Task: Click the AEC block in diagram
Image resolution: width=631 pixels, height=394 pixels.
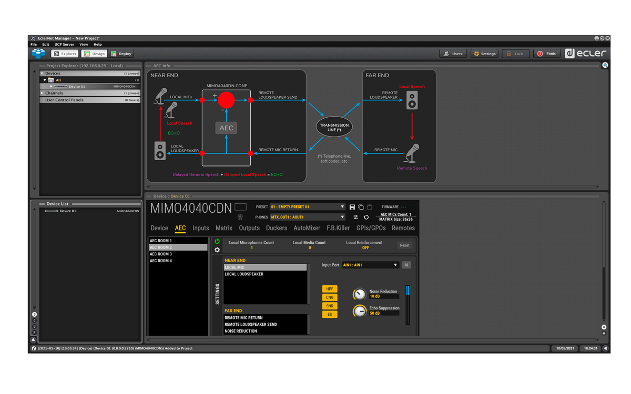Action: click(x=226, y=128)
